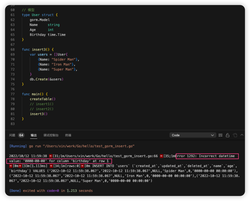Click "type User struct" declaration

(38, 15)
